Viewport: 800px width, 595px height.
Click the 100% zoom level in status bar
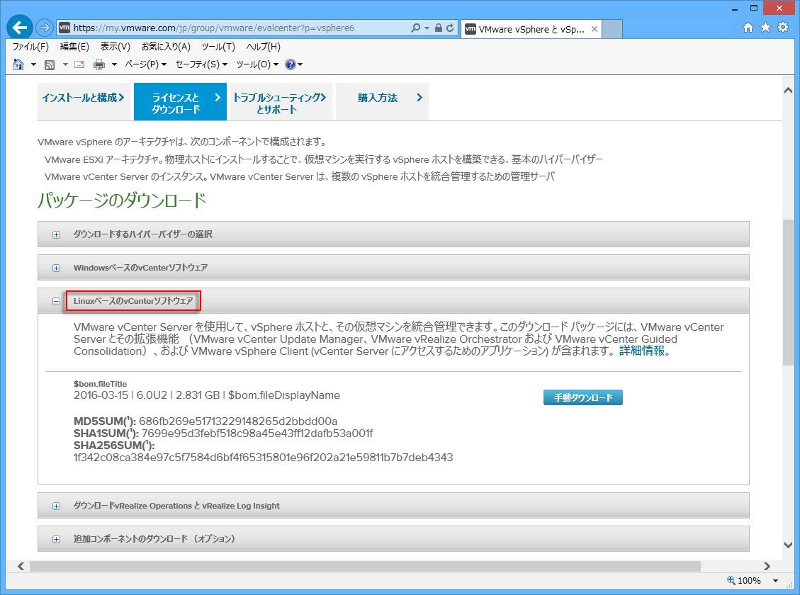tap(749, 580)
